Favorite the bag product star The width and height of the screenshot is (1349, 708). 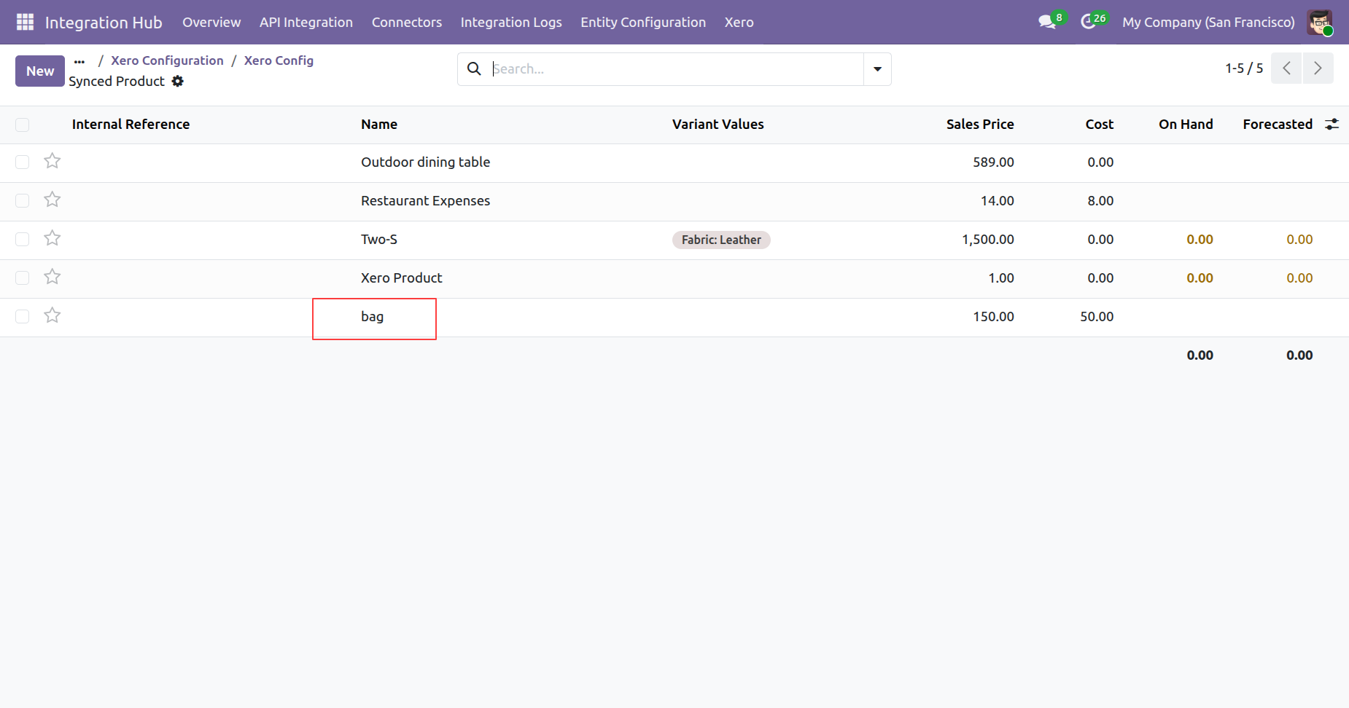pyautogui.click(x=52, y=315)
